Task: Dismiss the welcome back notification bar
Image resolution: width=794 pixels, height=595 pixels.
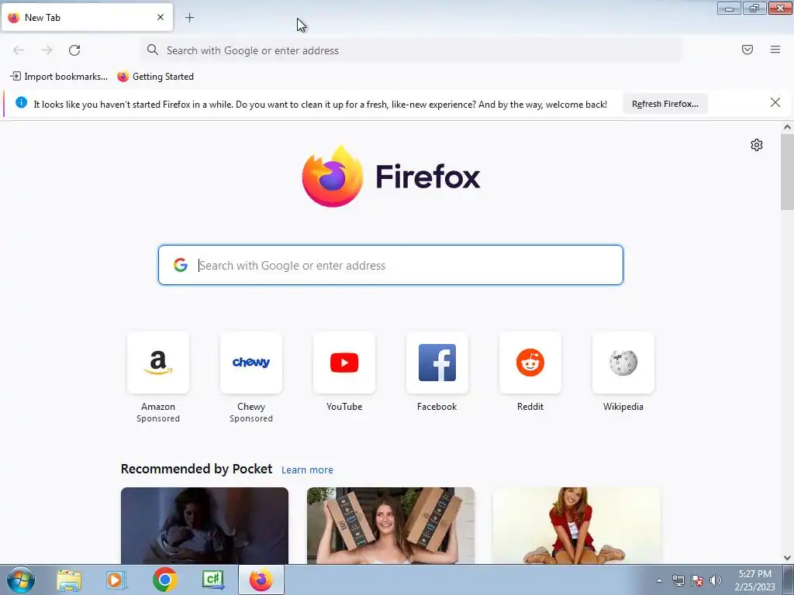Action: tap(775, 103)
